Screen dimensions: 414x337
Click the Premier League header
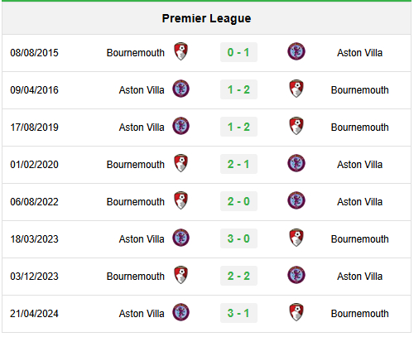206,18
